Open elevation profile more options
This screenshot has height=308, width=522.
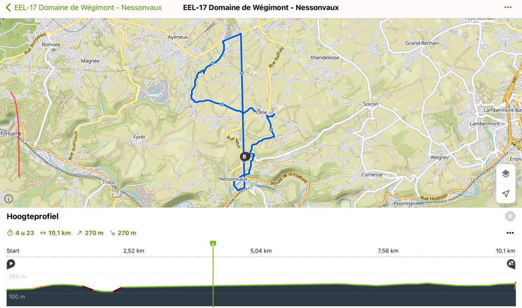[510, 233]
